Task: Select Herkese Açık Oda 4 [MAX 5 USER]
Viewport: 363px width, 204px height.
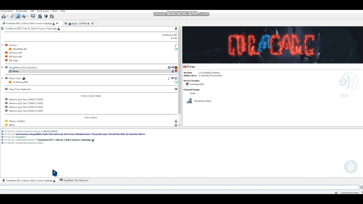Action: click(26, 111)
